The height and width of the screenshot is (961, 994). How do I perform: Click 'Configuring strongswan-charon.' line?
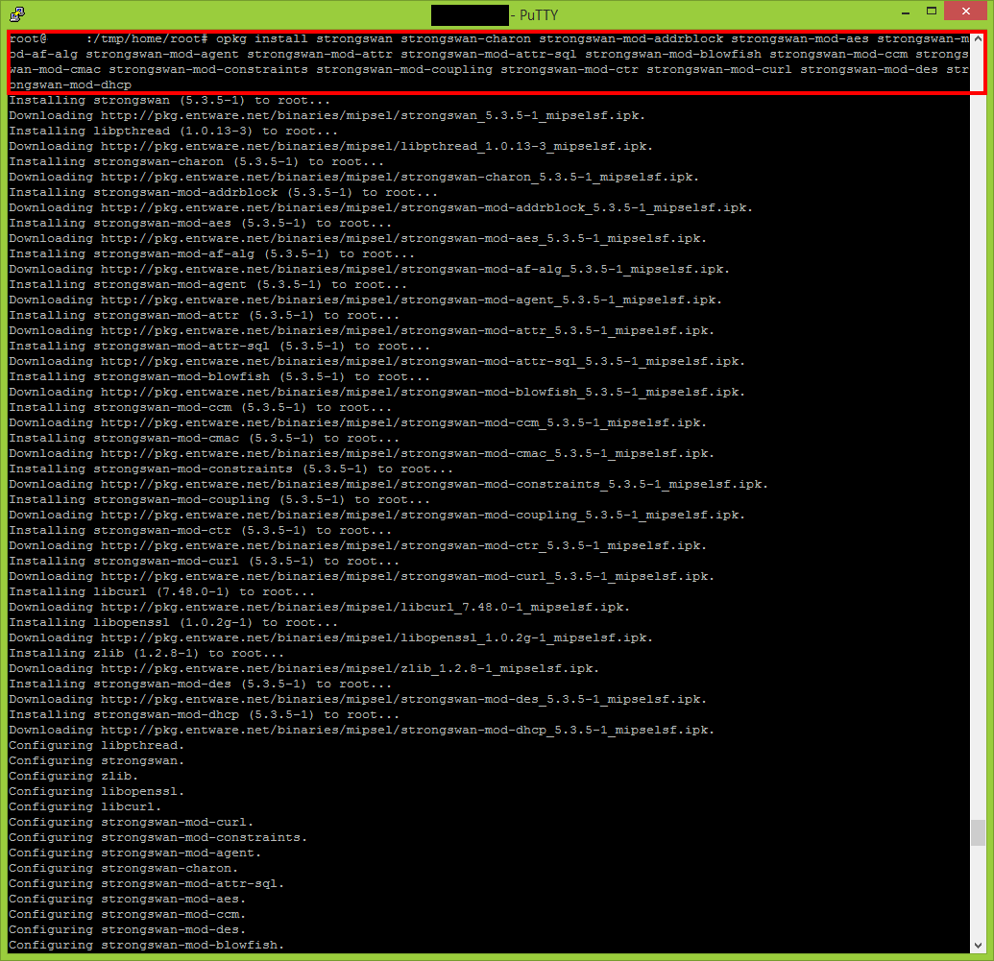point(124,869)
